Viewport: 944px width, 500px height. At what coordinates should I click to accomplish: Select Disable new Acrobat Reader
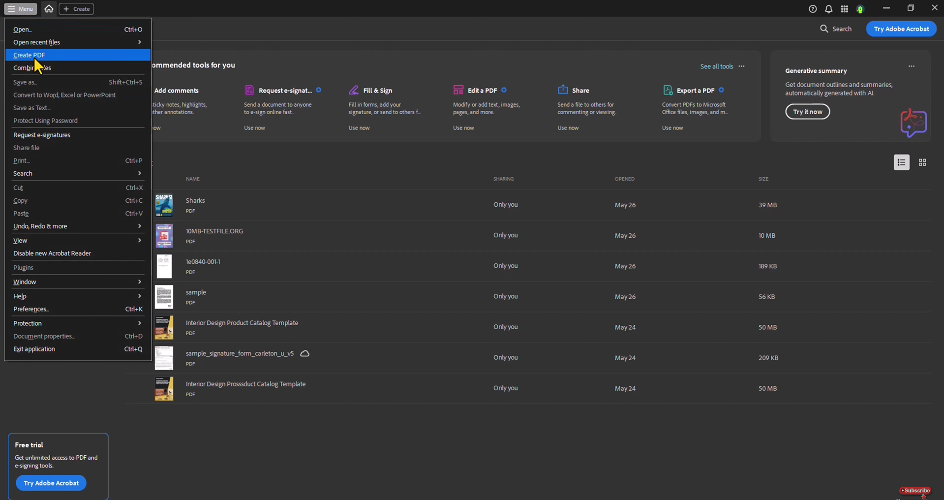coord(78,253)
